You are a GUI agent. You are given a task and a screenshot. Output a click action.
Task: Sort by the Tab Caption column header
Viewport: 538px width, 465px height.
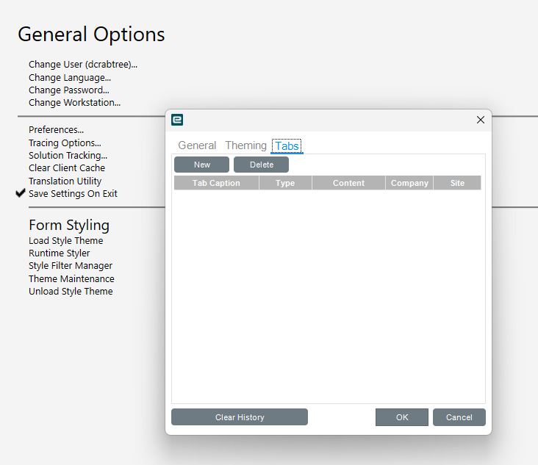coord(216,183)
